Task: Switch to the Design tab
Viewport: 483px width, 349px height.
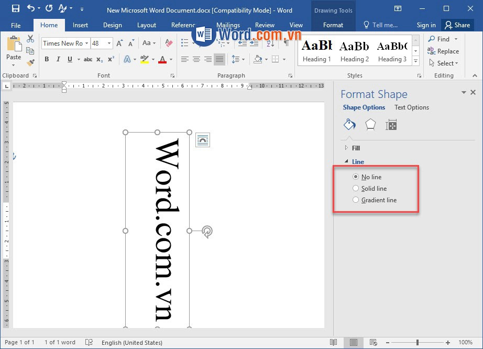Action: coord(113,25)
